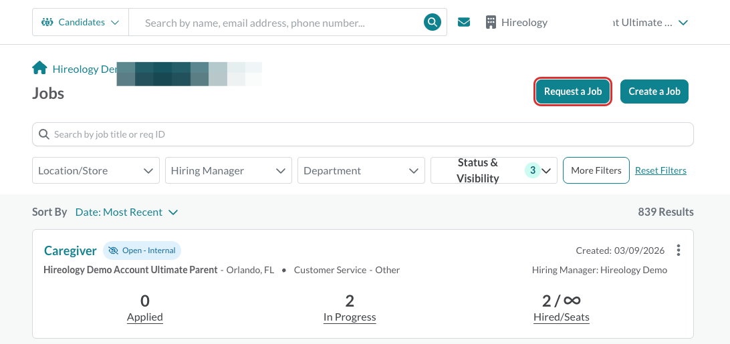Open the Hiring Manager filter dropdown
730x344 pixels.
tap(229, 170)
